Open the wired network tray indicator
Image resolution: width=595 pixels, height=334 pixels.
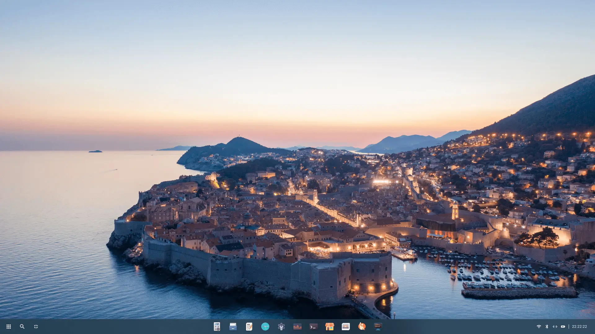(555, 326)
